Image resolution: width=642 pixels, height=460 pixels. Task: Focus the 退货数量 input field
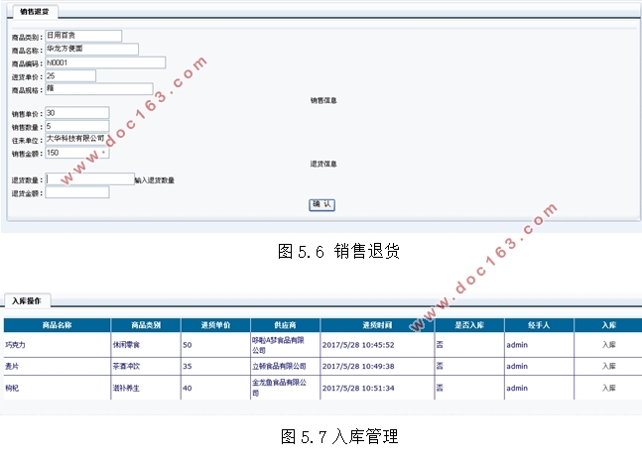[x=89, y=179]
